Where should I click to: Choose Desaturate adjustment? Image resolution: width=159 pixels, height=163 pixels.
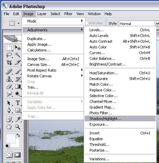coord(120,79)
